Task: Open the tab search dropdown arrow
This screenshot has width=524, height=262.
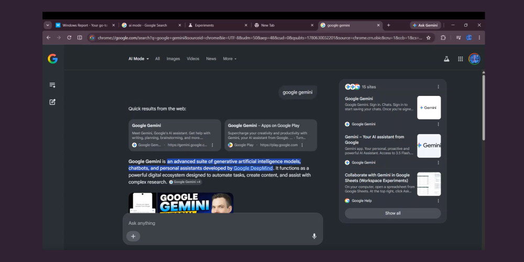Action: click(x=48, y=25)
